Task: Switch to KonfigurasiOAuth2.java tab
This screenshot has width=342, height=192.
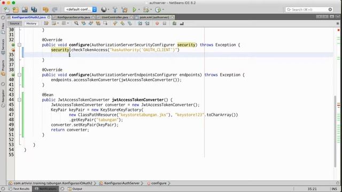Action: (29, 17)
